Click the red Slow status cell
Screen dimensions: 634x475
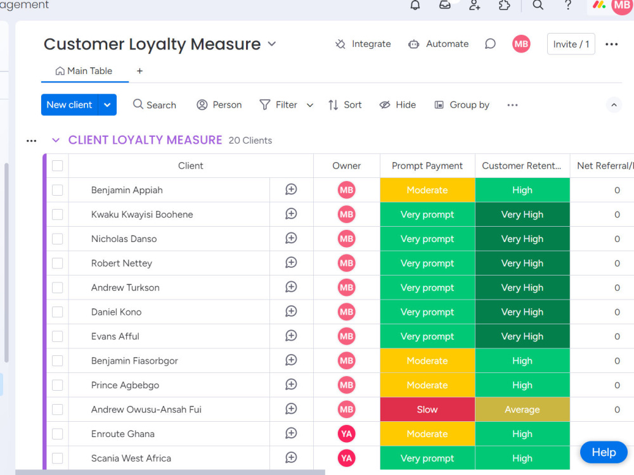pos(427,409)
